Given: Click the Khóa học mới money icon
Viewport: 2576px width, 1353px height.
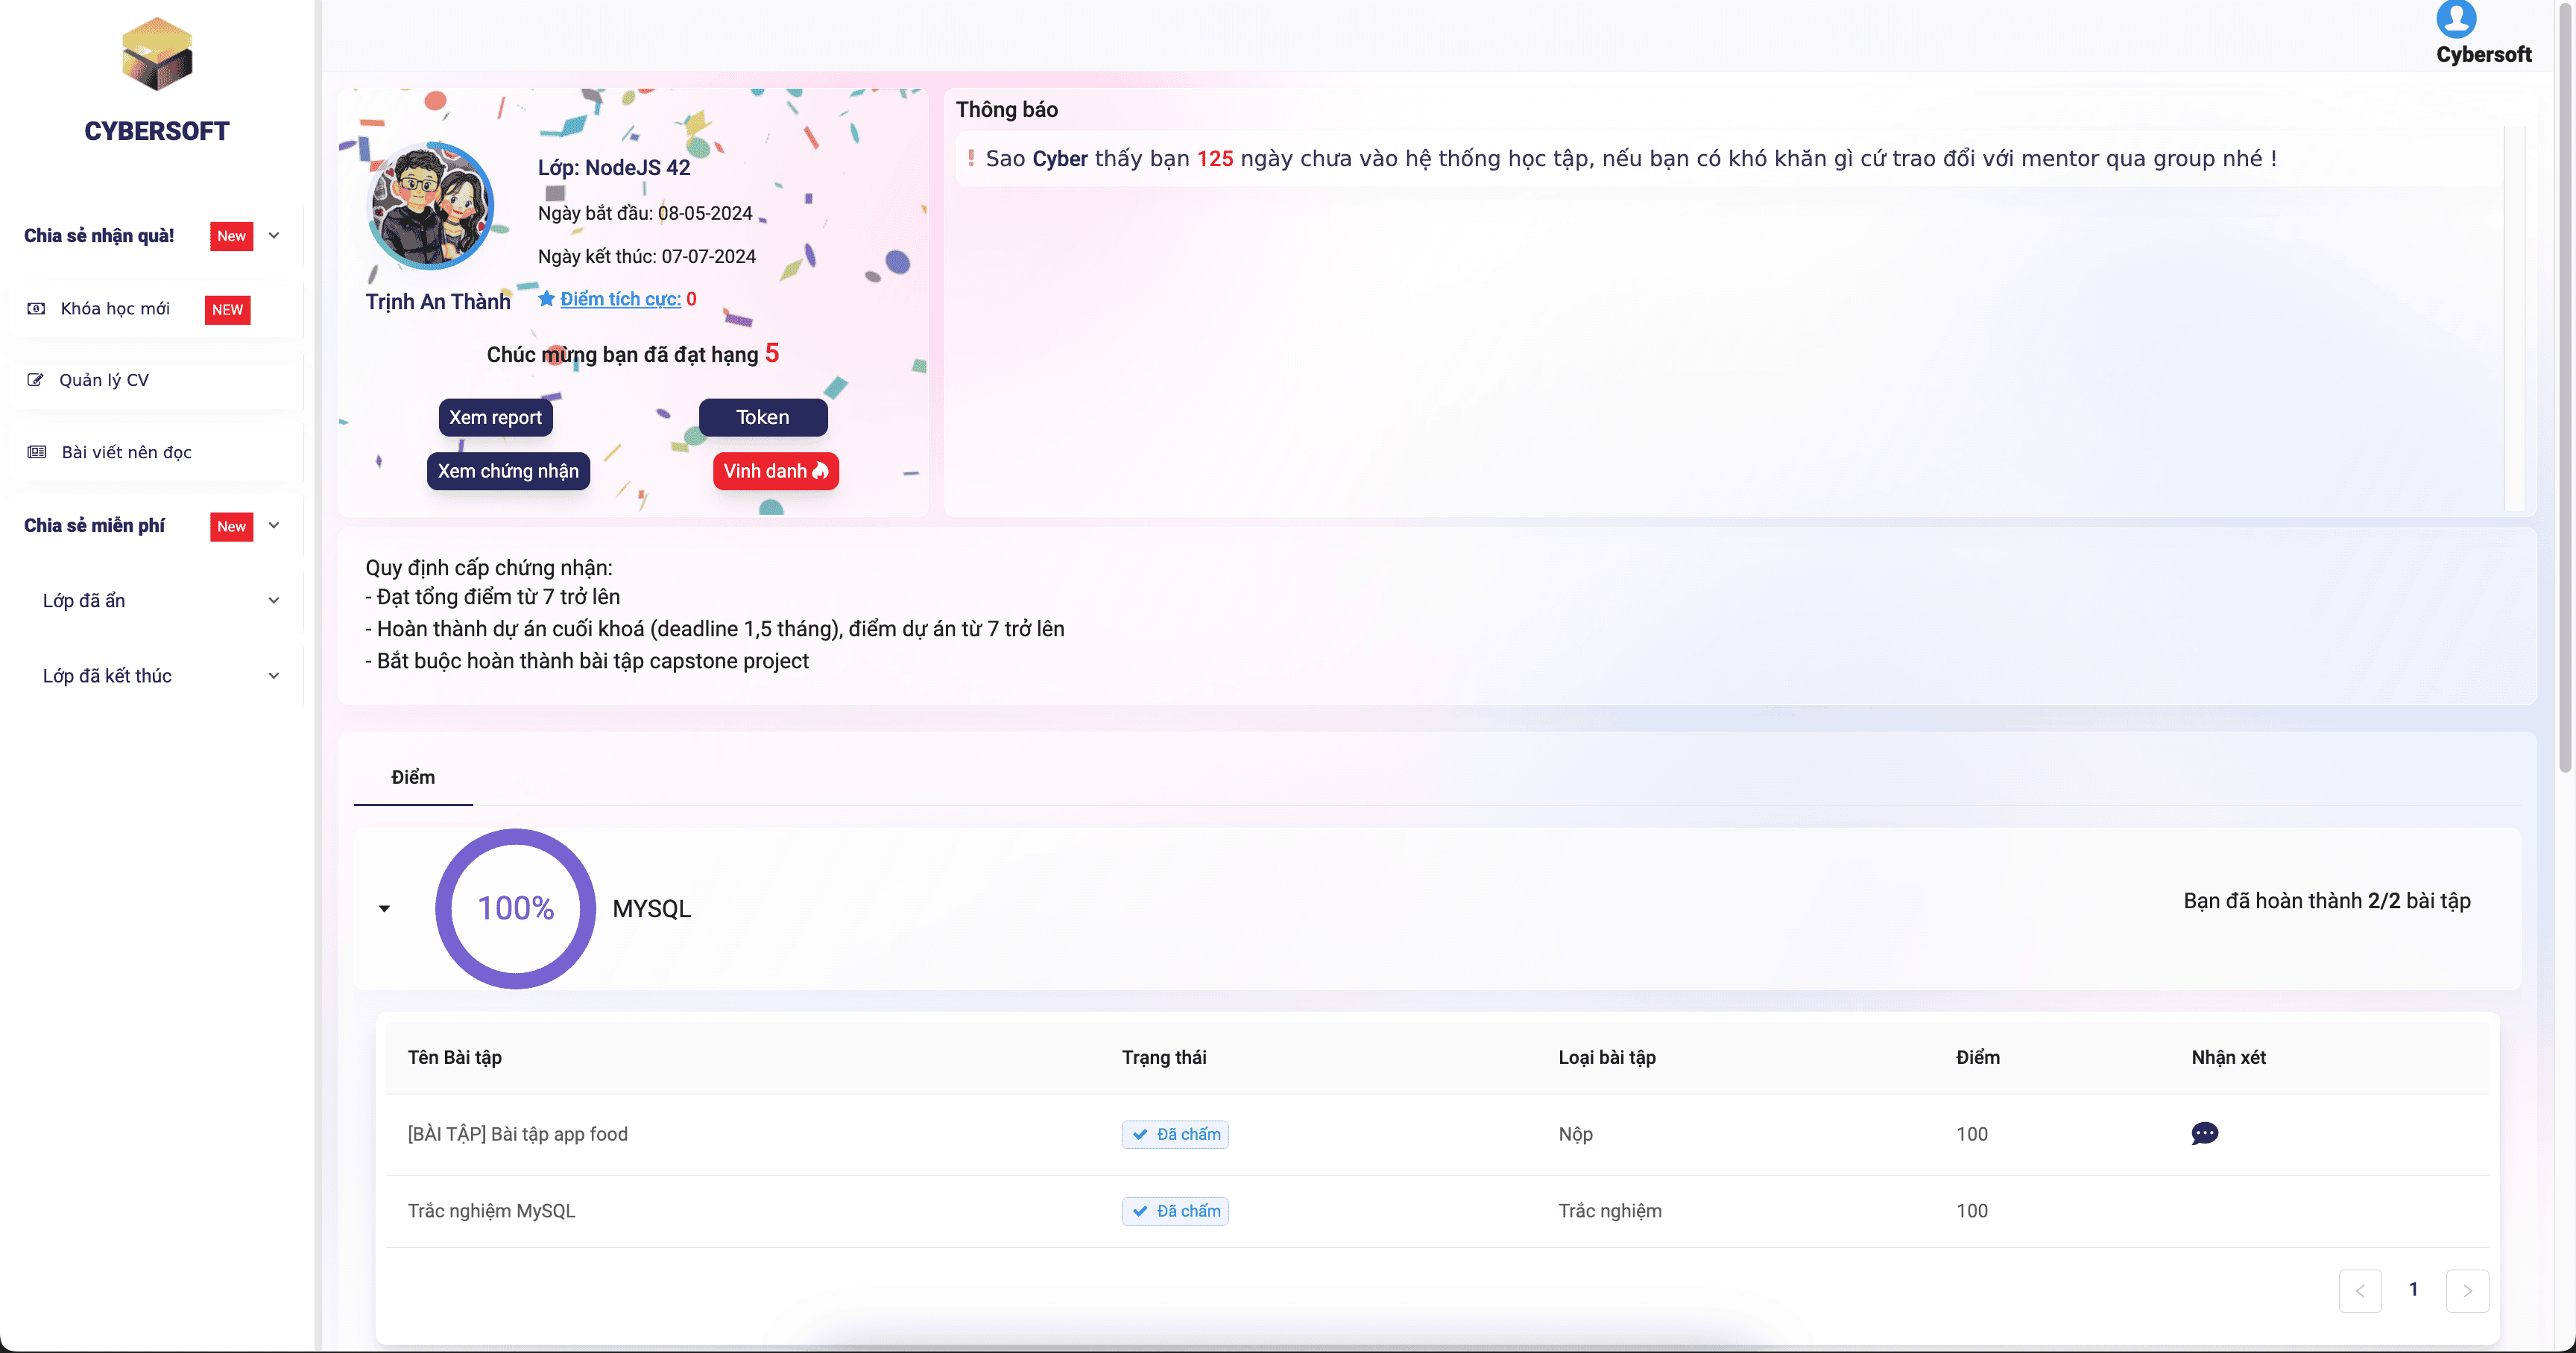Looking at the screenshot, I should point(36,308).
